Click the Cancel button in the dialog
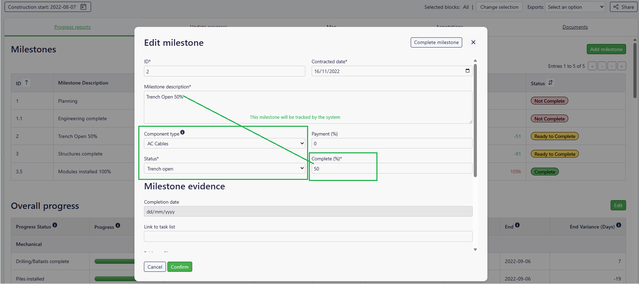The width and height of the screenshot is (639, 284). pyautogui.click(x=155, y=267)
